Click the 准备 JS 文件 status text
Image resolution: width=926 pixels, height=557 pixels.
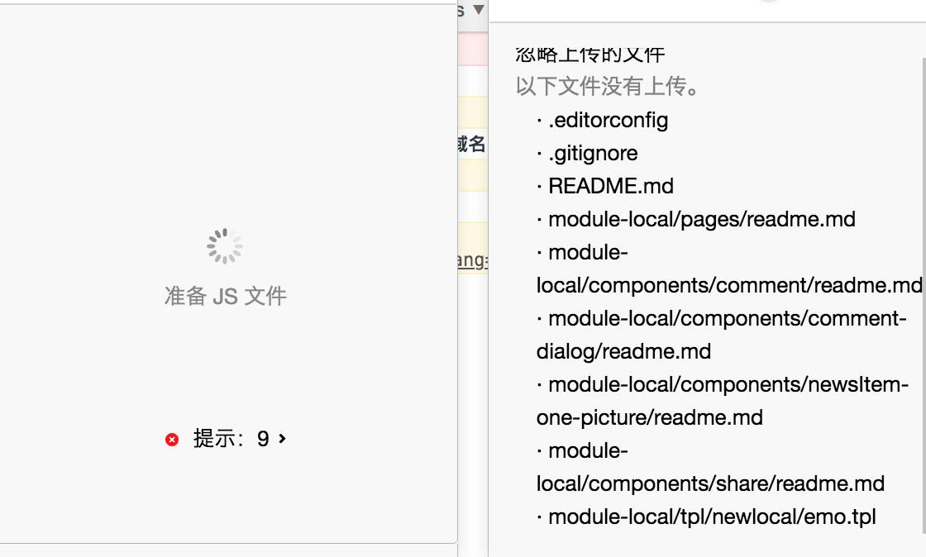coord(225,296)
